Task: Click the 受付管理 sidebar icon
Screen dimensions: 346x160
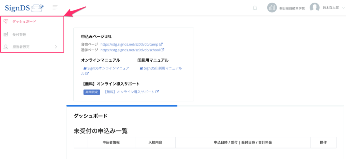Action: point(6,34)
